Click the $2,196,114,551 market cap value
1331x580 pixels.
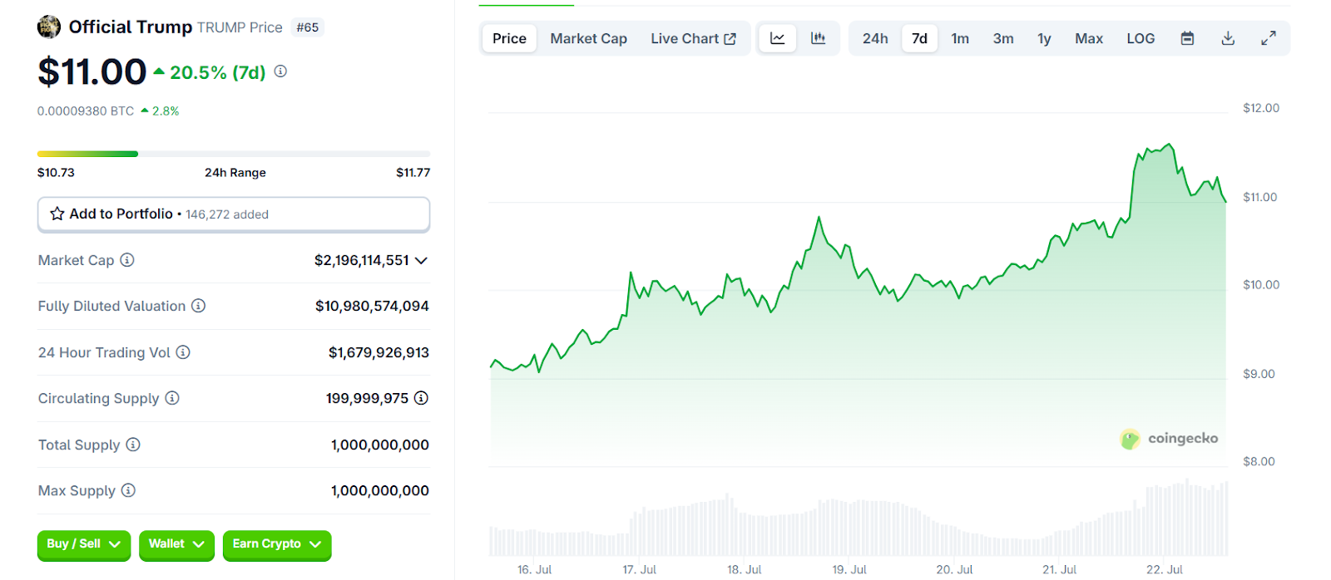pyautogui.click(x=362, y=260)
